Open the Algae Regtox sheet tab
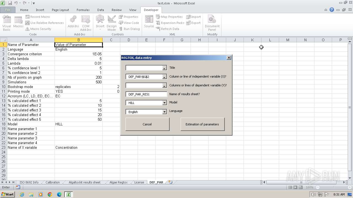This screenshot has height=198, width=353. [x=118, y=182]
